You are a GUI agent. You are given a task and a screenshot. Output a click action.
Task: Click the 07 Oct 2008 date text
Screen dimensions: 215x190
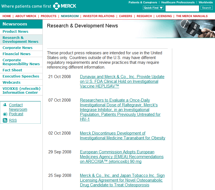[x=60, y=100]
